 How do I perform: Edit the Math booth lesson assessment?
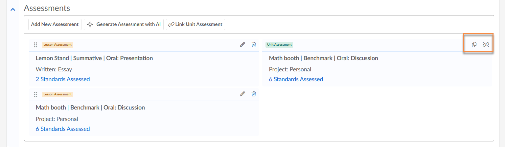click(242, 94)
